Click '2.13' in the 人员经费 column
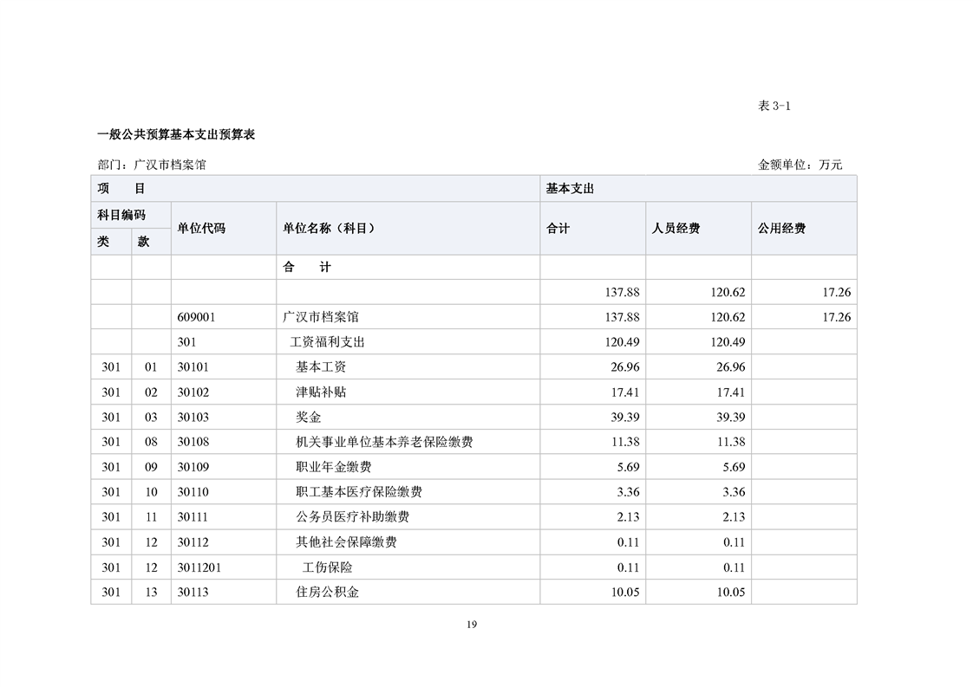 [x=734, y=517]
